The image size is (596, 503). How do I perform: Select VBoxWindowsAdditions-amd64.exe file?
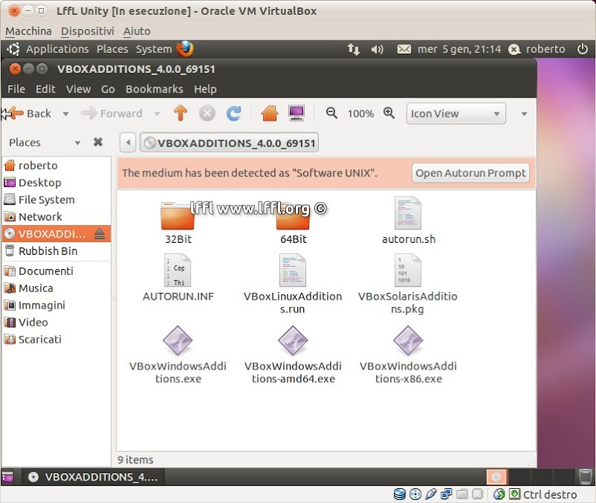pyautogui.click(x=293, y=355)
